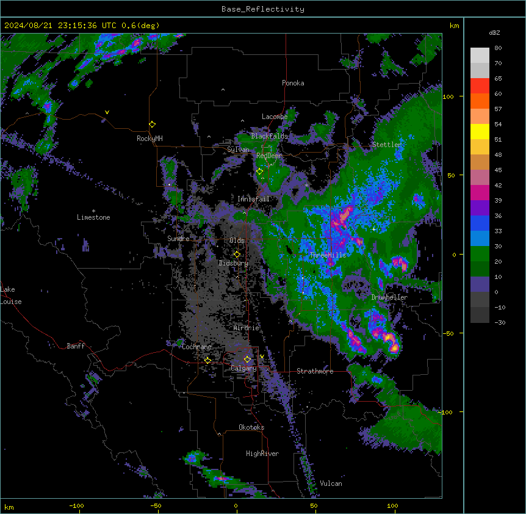Screen dimensions: 526x514
Task: Select the brown 45–48 dBZ legend swatch
Action: [x=480, y=162]
